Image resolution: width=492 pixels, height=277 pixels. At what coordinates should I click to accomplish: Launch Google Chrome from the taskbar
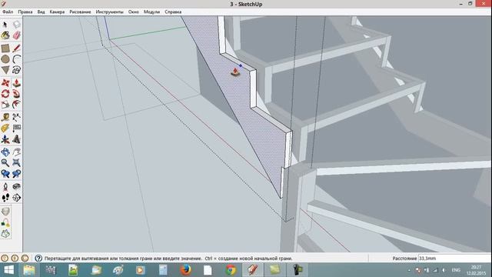click(231, 270)
